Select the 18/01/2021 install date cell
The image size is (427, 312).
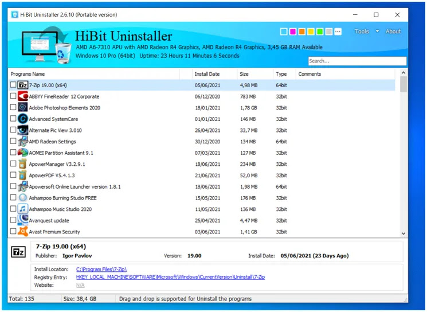(x=207, y=108)
